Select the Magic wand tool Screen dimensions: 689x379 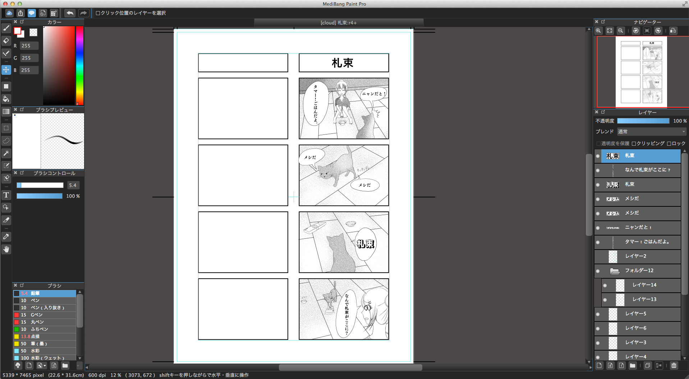coord(6,153)
